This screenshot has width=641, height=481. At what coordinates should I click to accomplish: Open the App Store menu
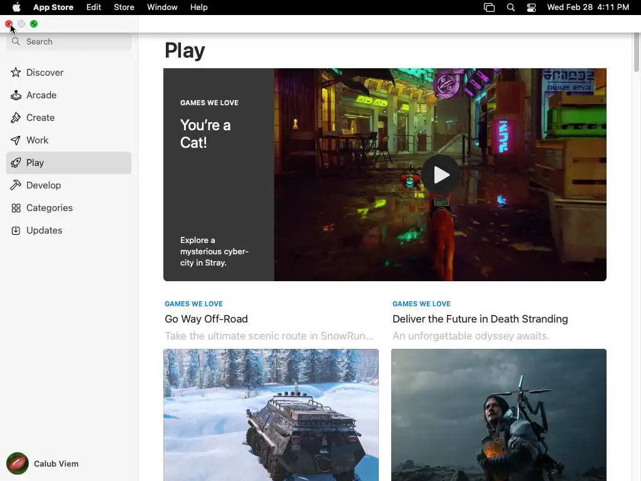(53, 8)
